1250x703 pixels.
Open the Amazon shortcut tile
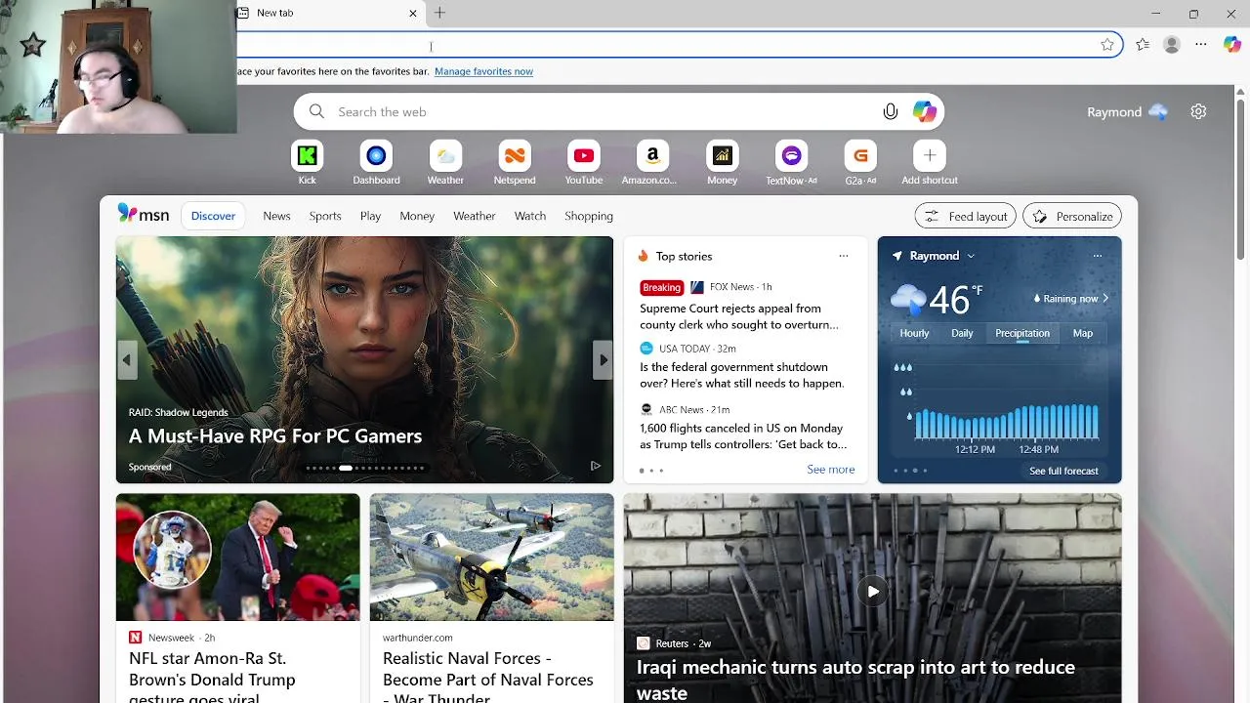click(x=652, y=156)
